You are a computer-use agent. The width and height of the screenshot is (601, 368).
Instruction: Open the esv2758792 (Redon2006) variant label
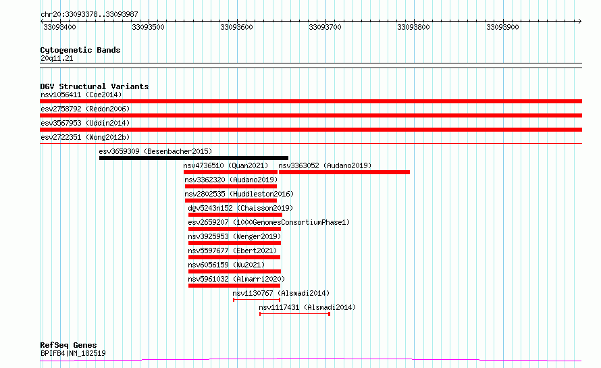[85, 109]
